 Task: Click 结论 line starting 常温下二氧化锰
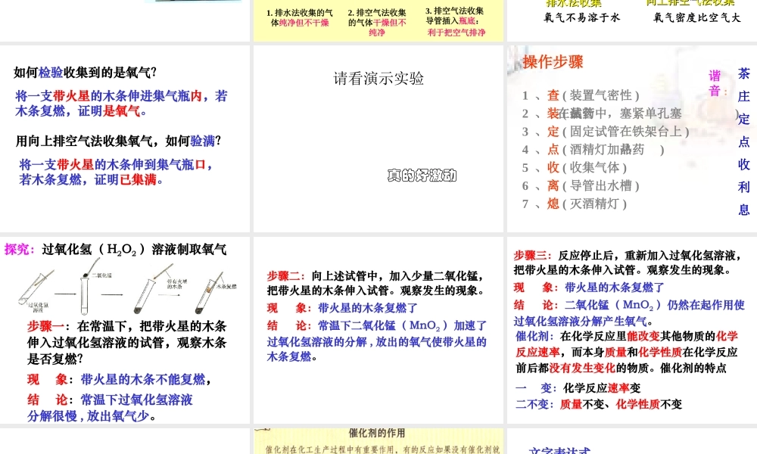pyautogui.click(x=377, y=325)
